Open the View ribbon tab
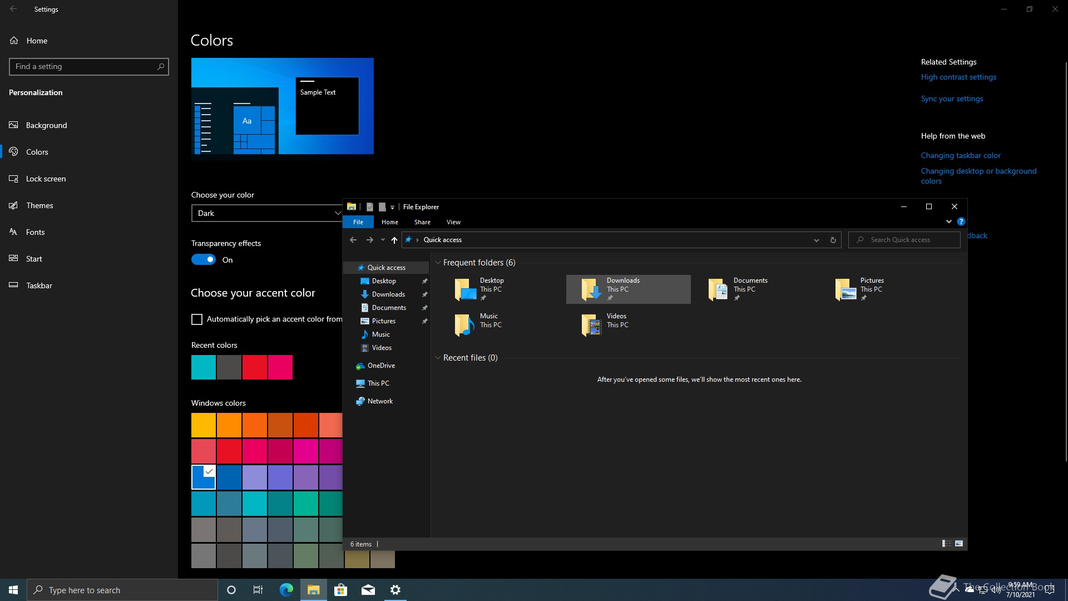This screenshot has height=601, width=1068. pyautogui.click(x=453, y=222)
